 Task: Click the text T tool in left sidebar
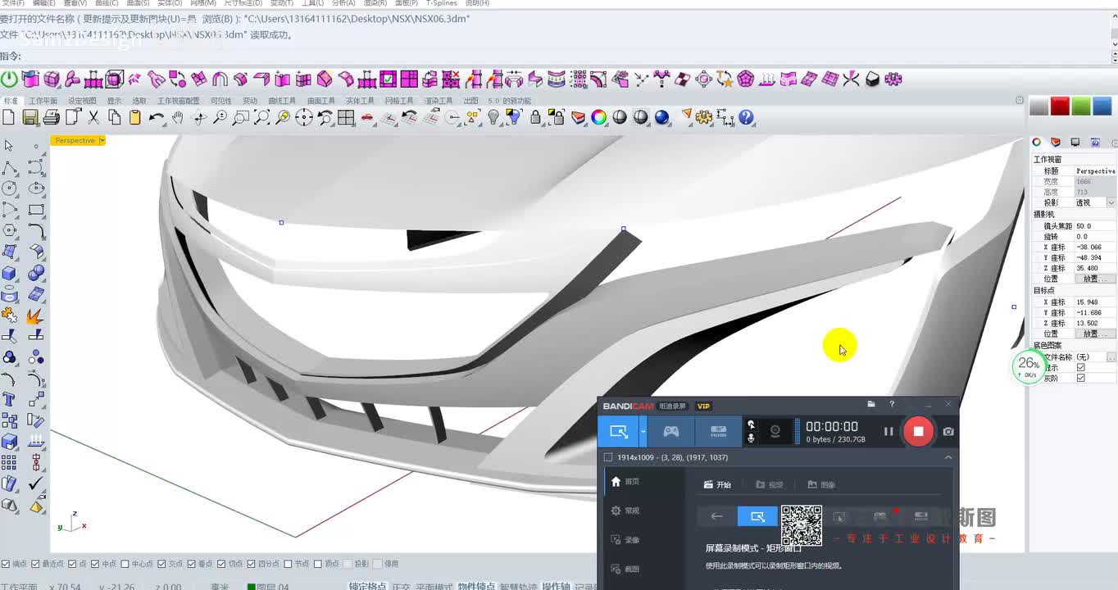9,400
